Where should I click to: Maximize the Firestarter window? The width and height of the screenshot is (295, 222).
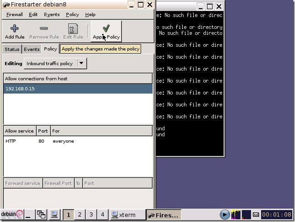[141, 5]
